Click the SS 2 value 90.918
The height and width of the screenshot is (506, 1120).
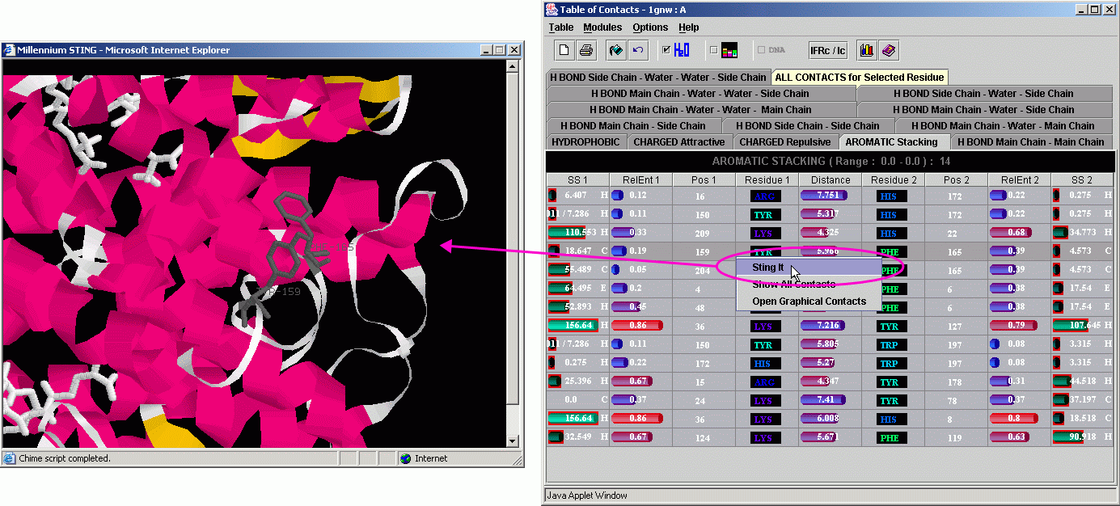point(1083,437)
